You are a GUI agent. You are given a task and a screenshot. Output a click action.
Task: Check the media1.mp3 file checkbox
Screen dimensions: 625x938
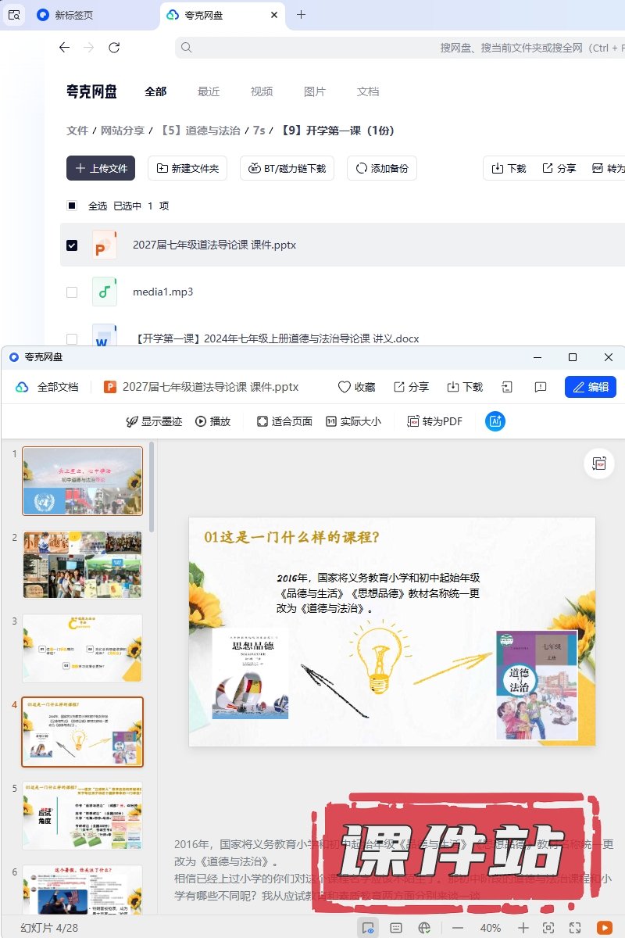72,292
